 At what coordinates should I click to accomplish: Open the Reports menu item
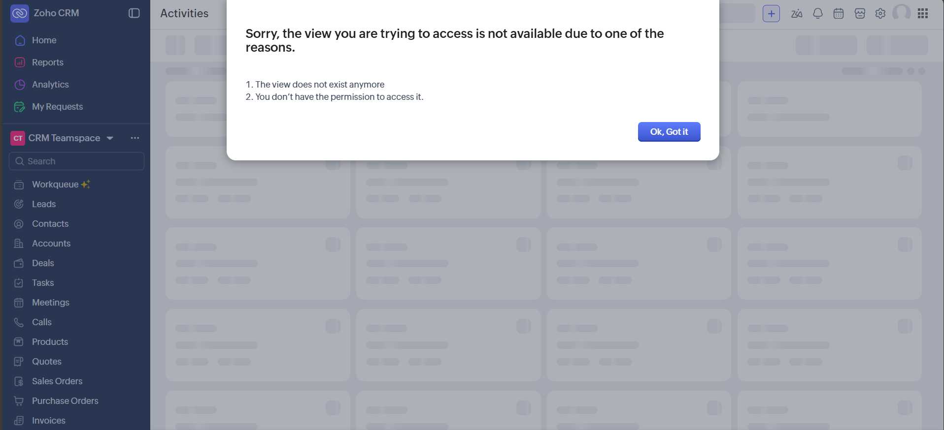pyautogui.click(x=47, y=62)
